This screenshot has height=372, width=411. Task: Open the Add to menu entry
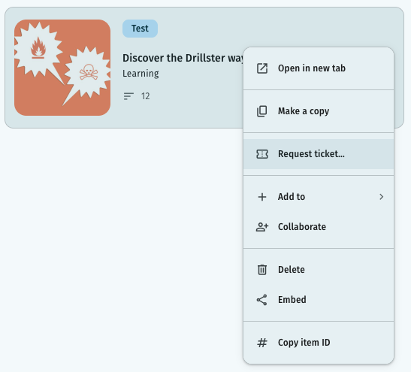point(319,197)
